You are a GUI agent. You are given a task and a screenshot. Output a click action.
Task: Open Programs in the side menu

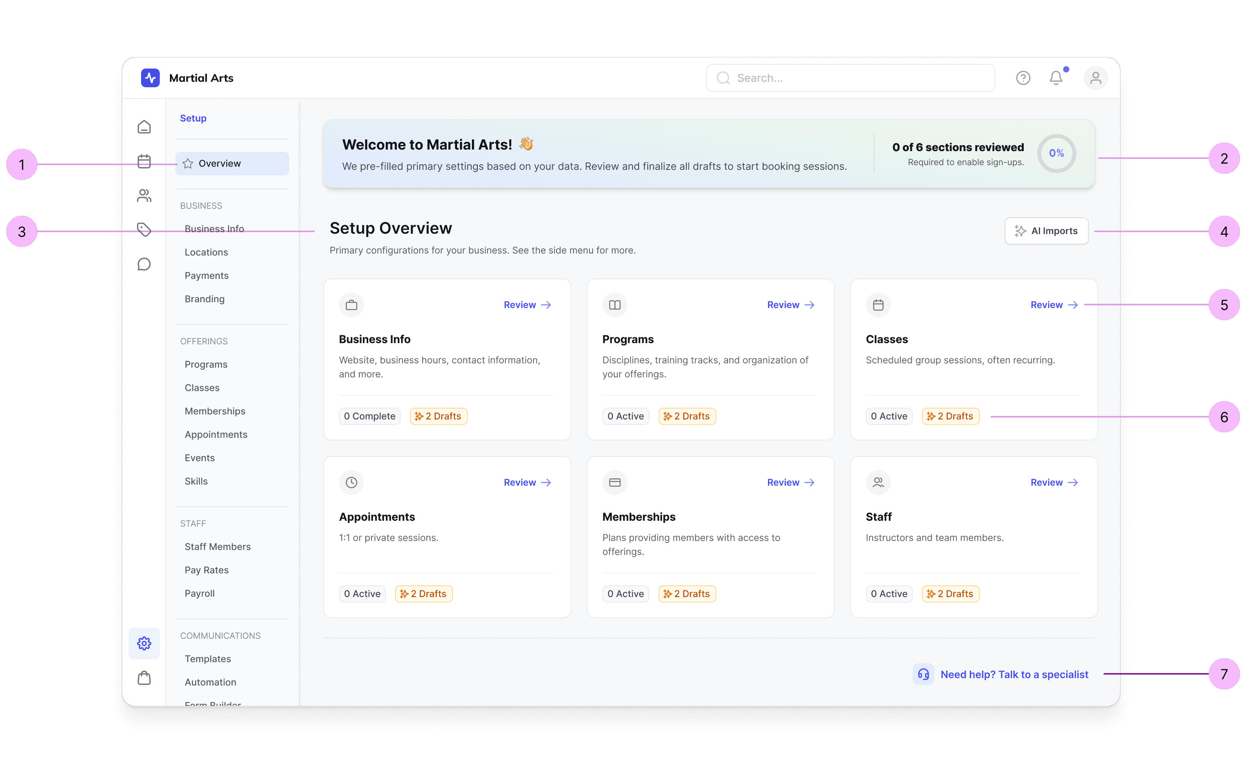click(206, 365)
